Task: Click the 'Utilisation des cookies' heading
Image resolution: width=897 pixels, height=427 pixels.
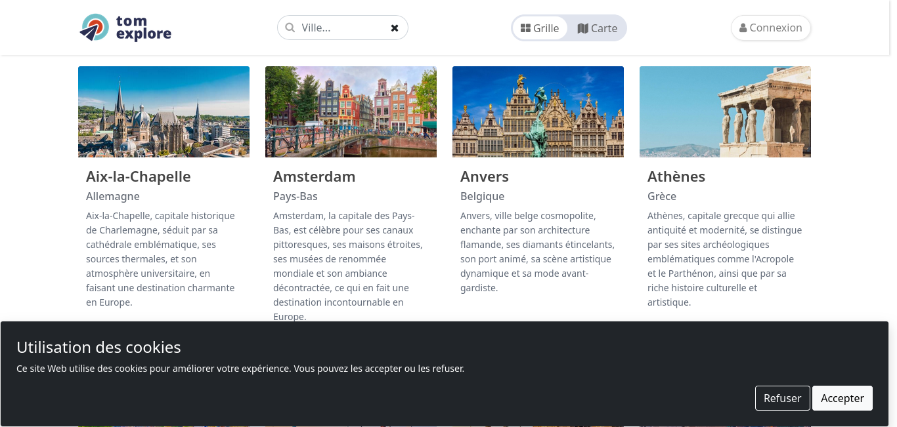Action: (x=98, y=347)
